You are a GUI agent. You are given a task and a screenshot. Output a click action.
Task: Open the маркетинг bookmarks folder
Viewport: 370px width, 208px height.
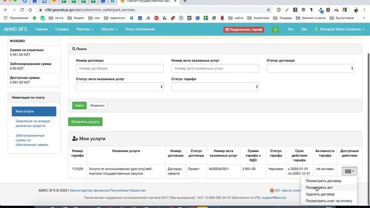[x=114, y=18]
